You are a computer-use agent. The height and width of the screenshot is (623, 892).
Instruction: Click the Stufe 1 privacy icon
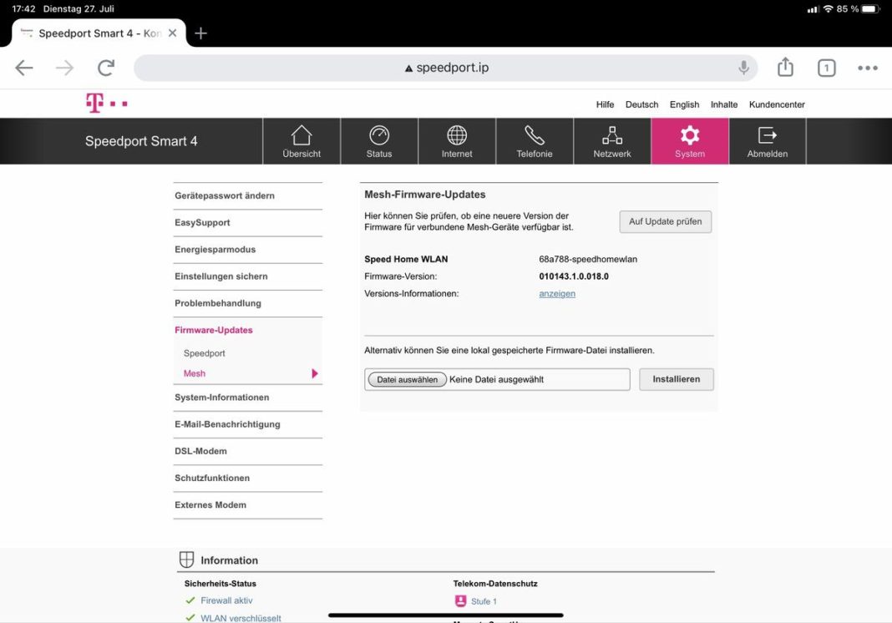[x=460, y=600]
